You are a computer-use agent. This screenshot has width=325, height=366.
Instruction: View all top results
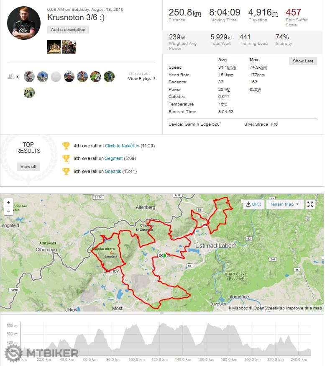[x=28, y=166]
